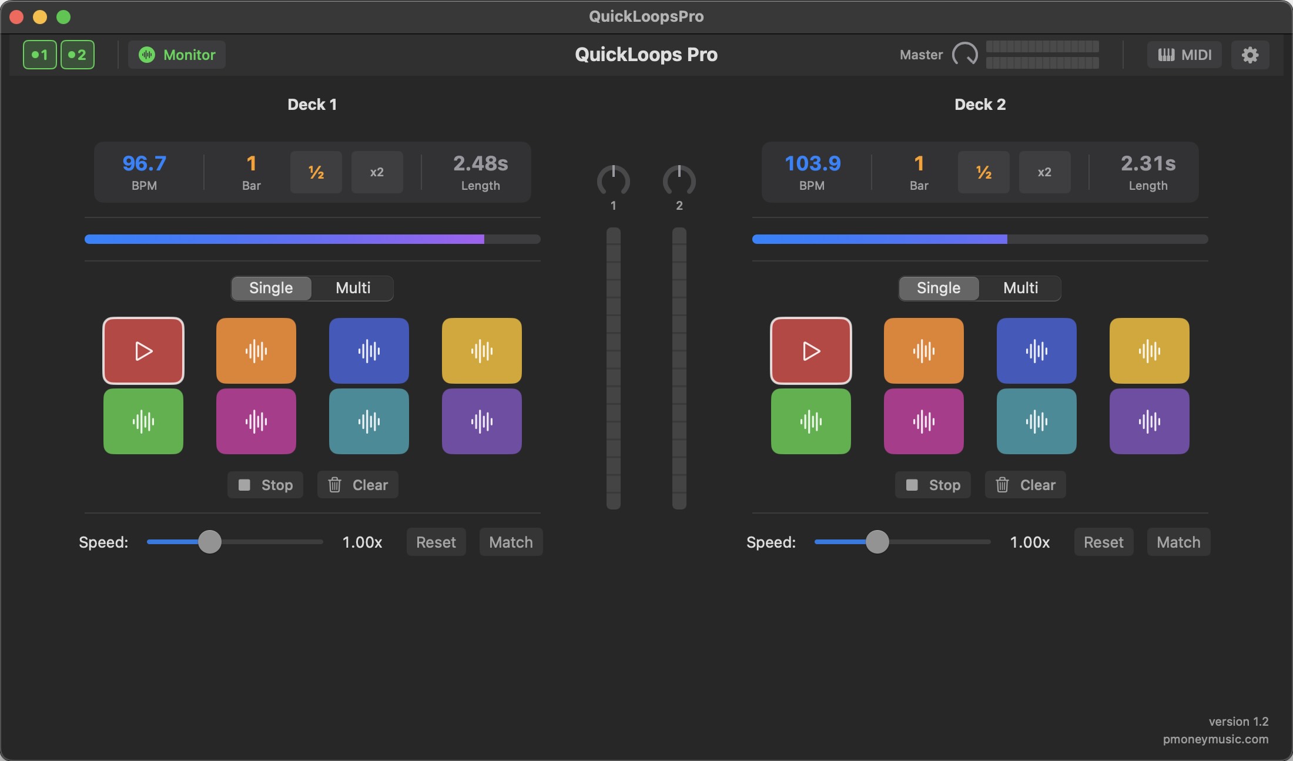Open the settings gear menu
1293x761 pixels.
pos(1250,55)
